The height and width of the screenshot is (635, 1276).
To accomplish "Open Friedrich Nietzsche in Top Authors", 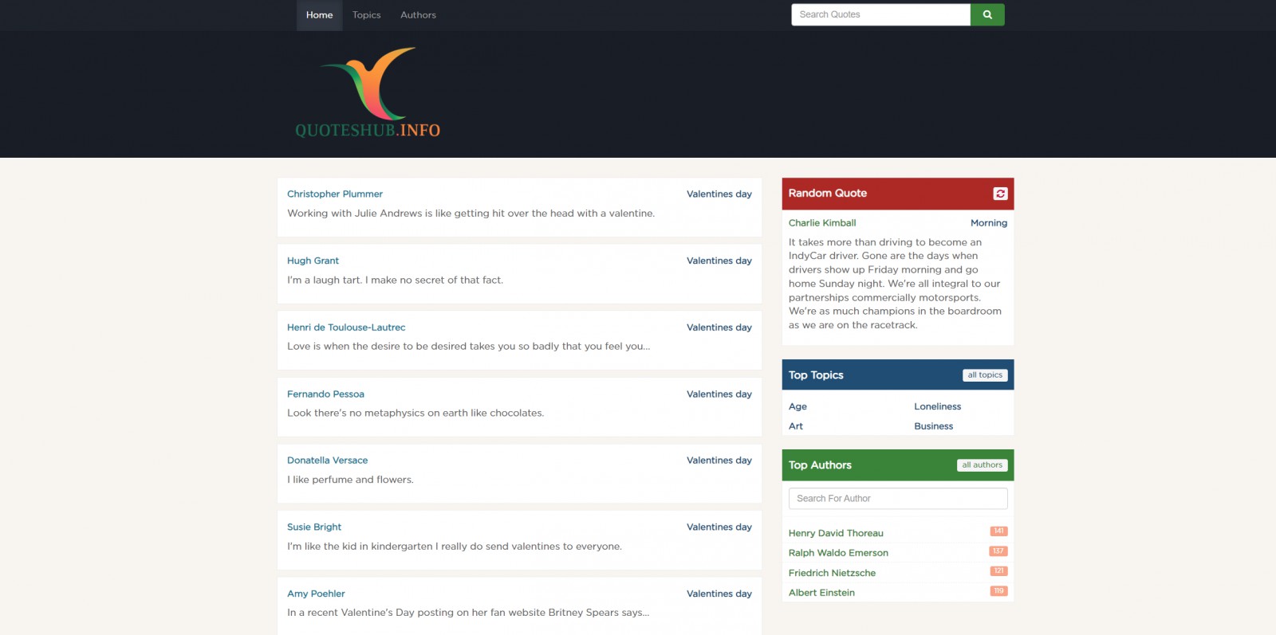I will pyautogui.click(x=832, y=573).
